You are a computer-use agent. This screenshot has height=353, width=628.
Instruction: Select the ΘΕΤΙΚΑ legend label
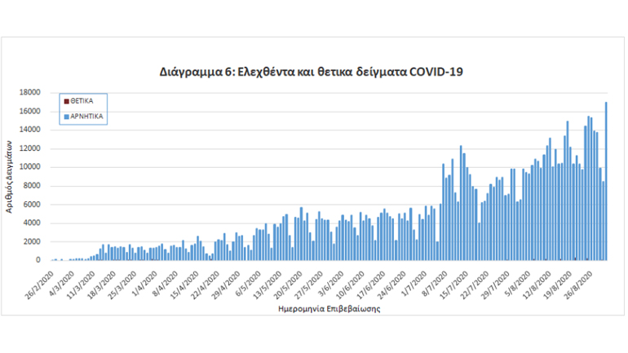coord(82,101)
